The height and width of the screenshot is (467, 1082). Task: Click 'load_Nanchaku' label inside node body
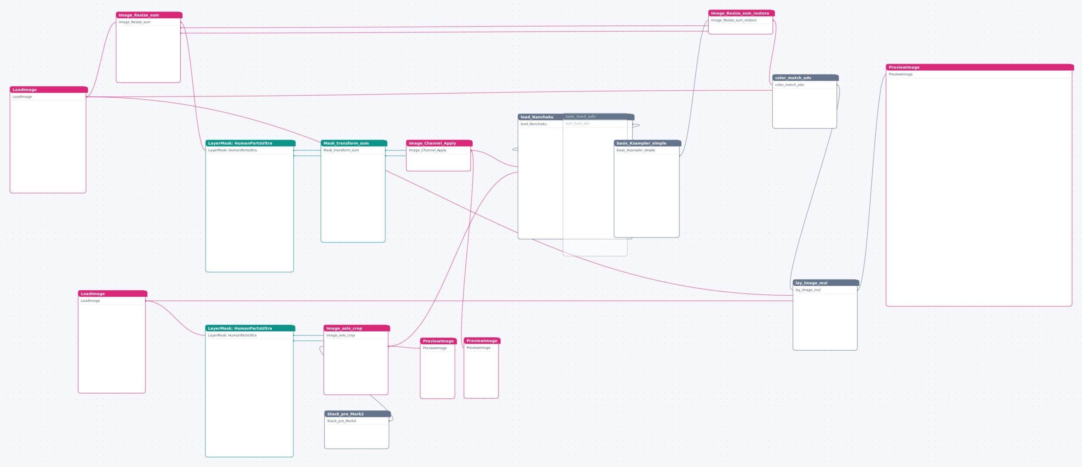pos(534,124)
